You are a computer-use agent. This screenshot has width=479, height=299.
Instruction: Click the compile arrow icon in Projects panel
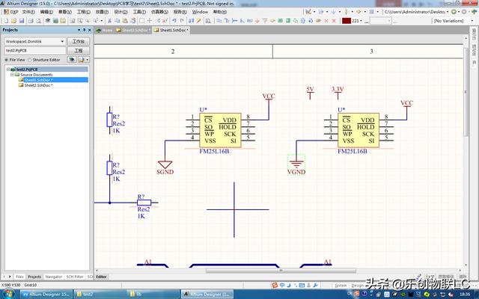pyautogui.click(x=72, y=60)
